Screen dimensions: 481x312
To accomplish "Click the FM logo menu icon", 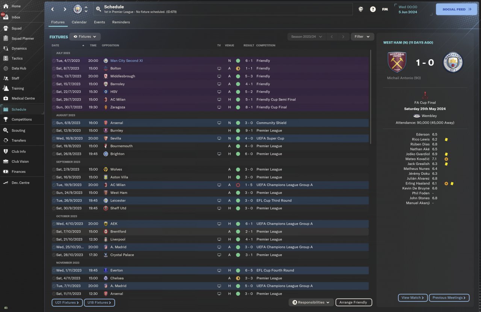I will (x=385, y=9).
